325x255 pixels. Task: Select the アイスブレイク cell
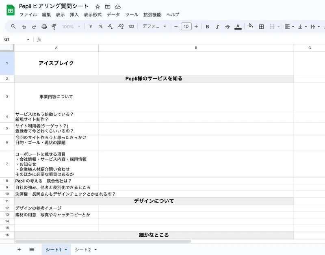[56, 63]
